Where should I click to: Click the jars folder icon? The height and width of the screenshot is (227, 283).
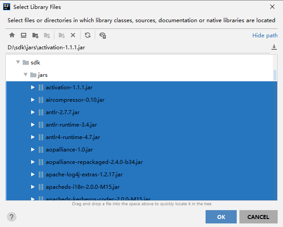pos(33,75)
